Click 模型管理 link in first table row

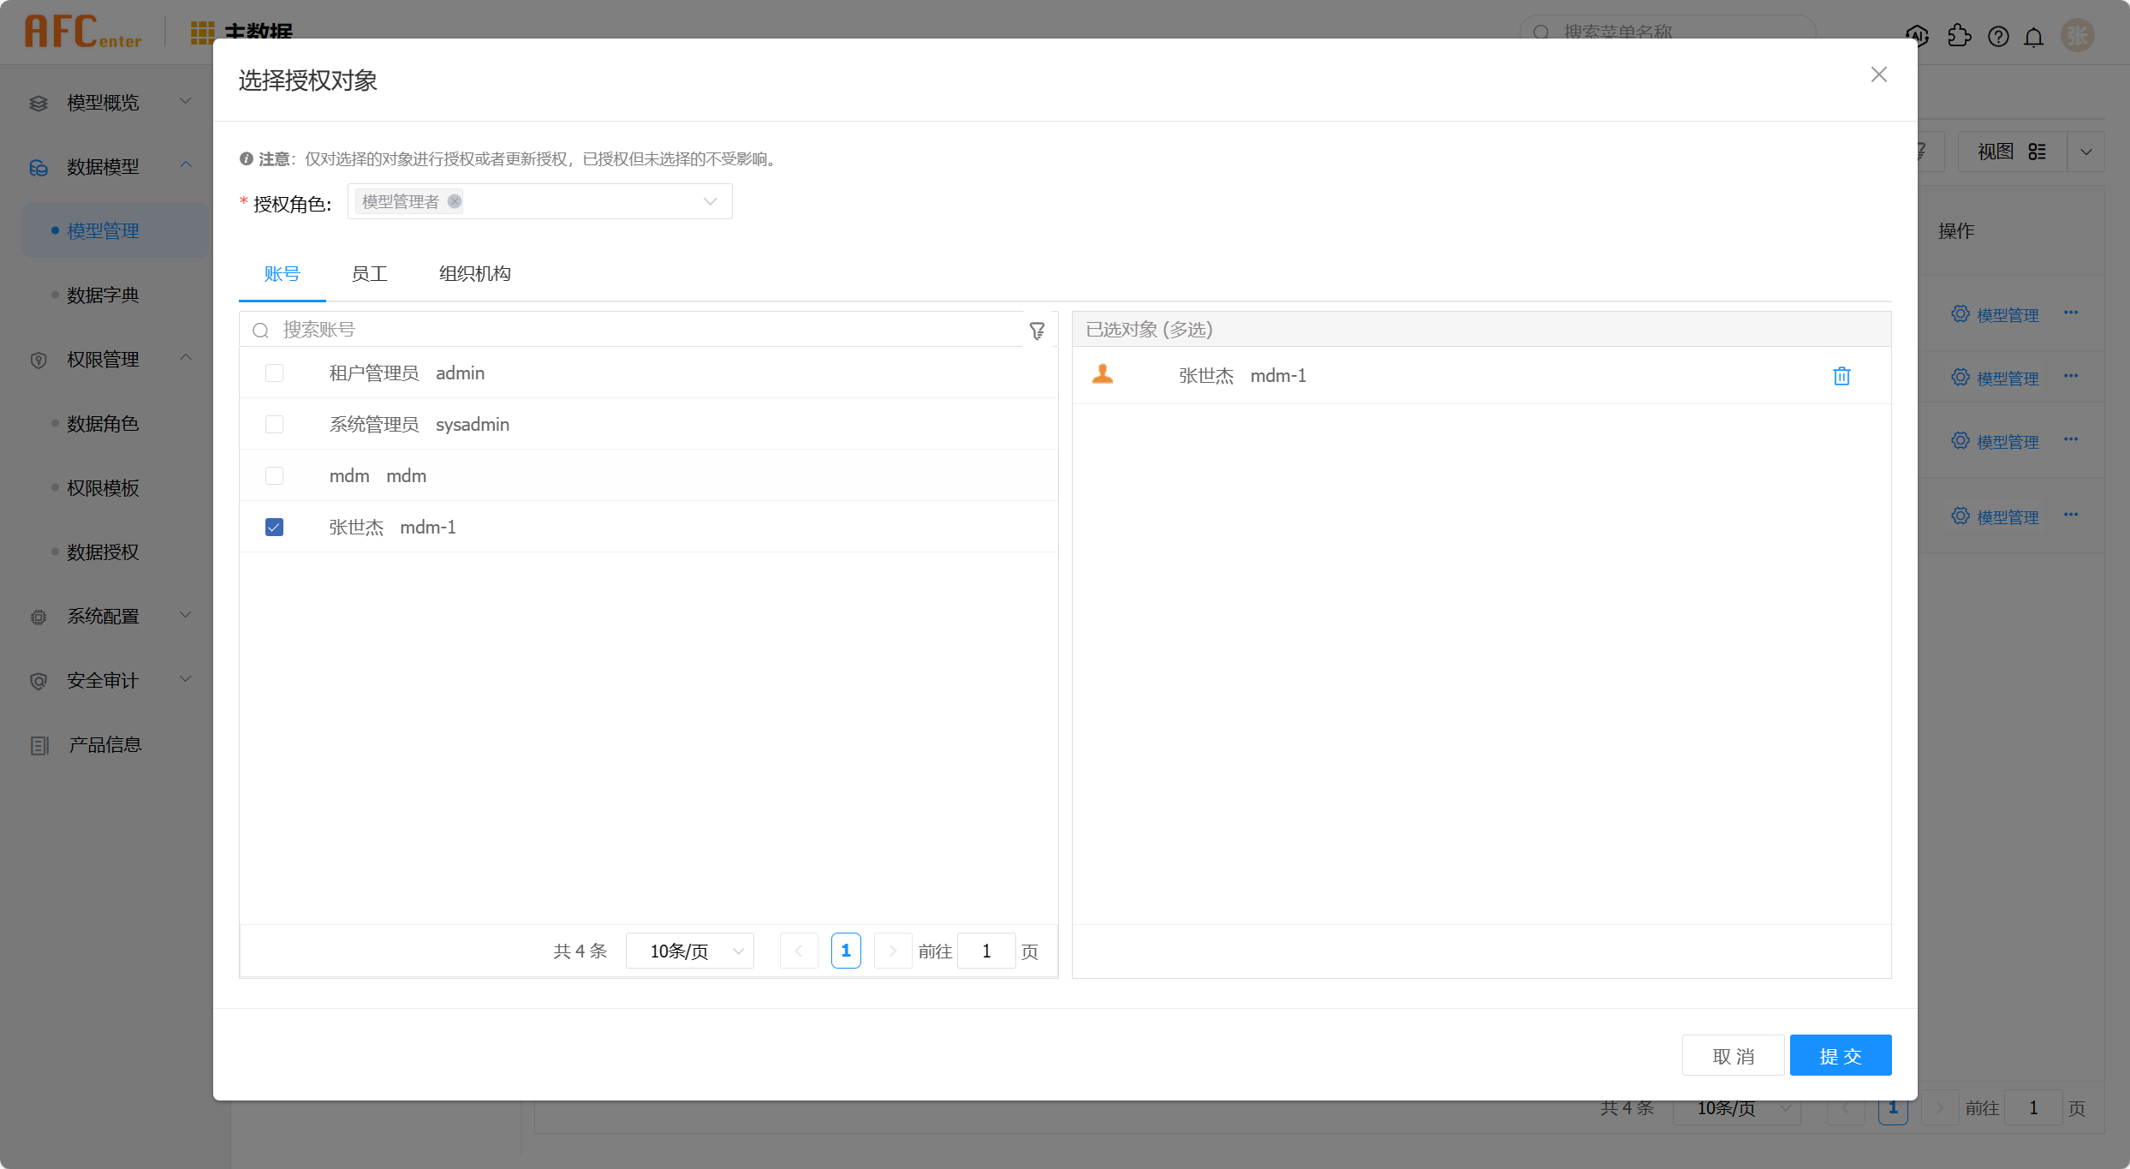[1995, 314]
